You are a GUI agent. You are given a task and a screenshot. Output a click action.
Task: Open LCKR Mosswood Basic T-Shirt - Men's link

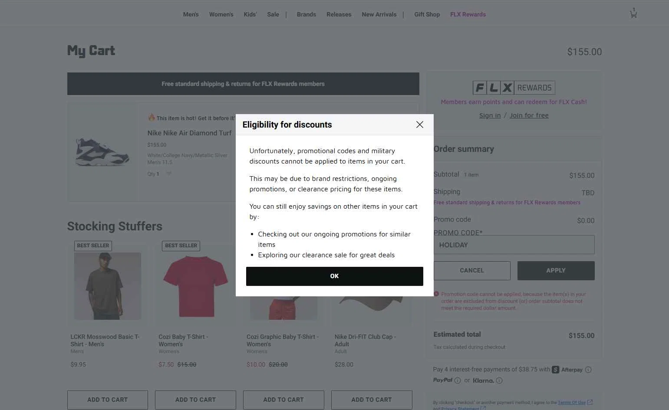pyautogui.click(x=105, y=340)
